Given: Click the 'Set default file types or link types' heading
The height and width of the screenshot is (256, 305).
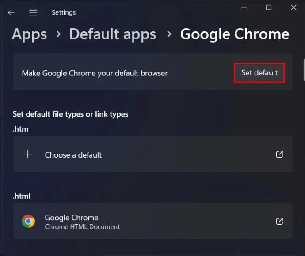Looking at the screenshot, I should (x=70, y=114).
